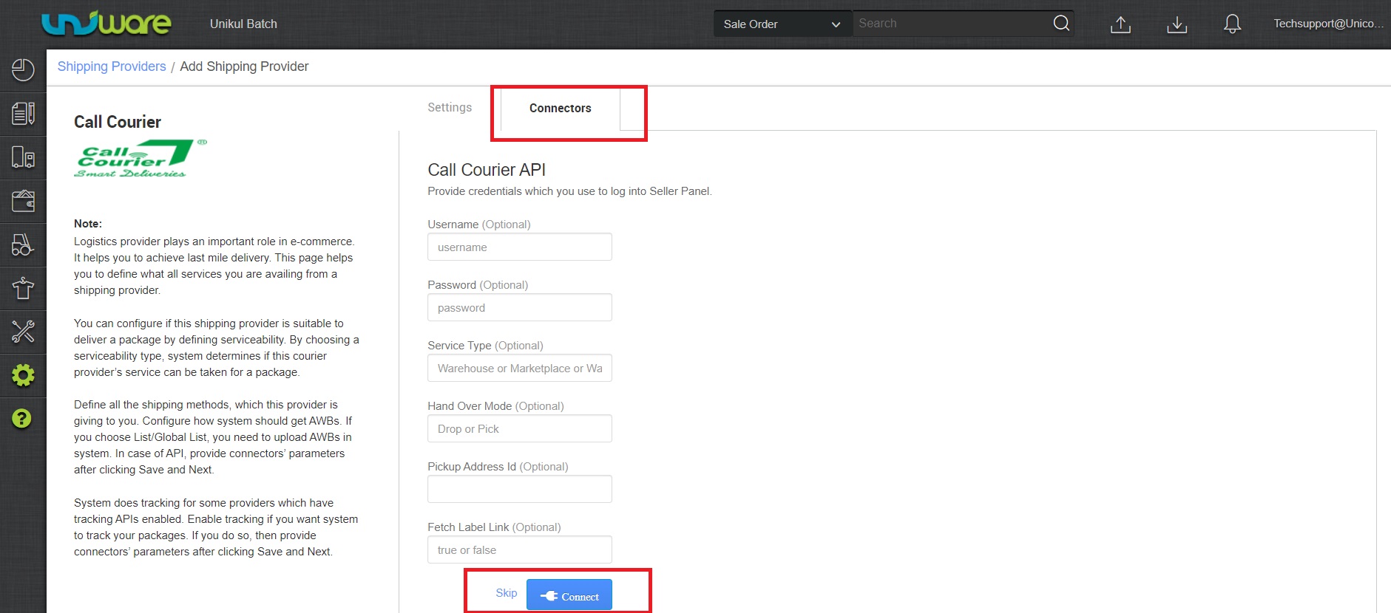Open the tools wrench sidebar icon
The width and height of the screenshot is (1391, 613).
click(x=23, y=332)
